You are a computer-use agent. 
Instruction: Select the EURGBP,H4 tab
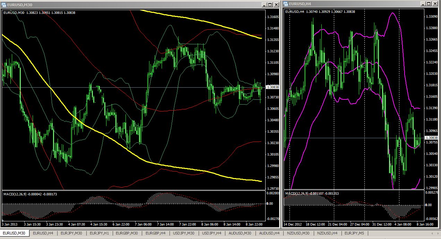(x=156, y=233)
